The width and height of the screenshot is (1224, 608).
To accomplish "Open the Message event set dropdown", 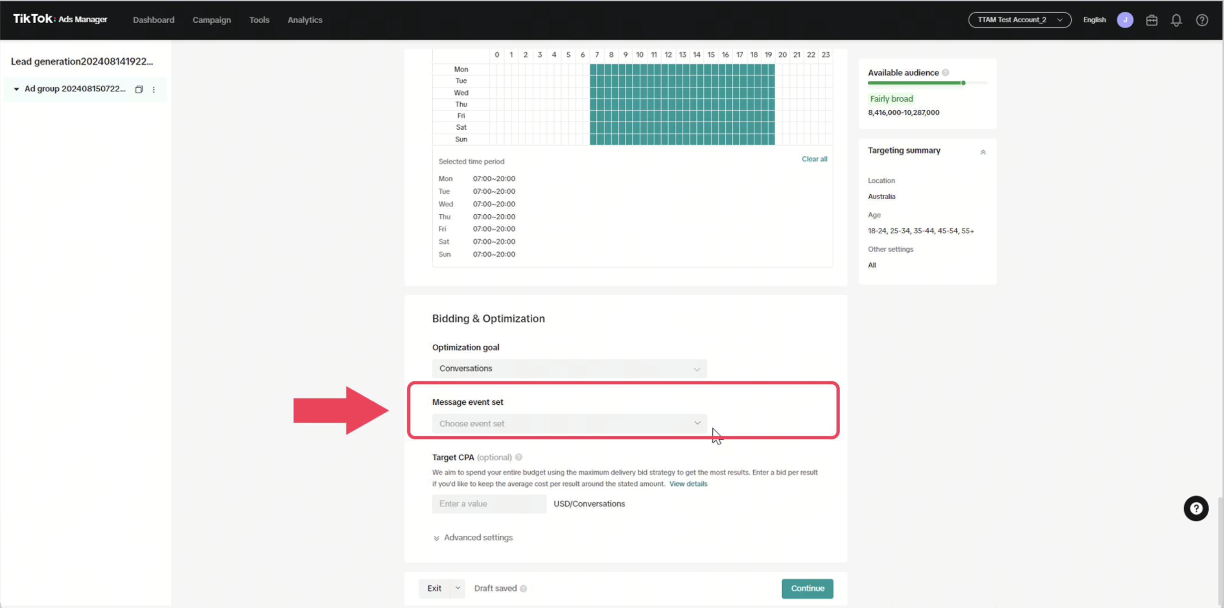I will [569, 423].
